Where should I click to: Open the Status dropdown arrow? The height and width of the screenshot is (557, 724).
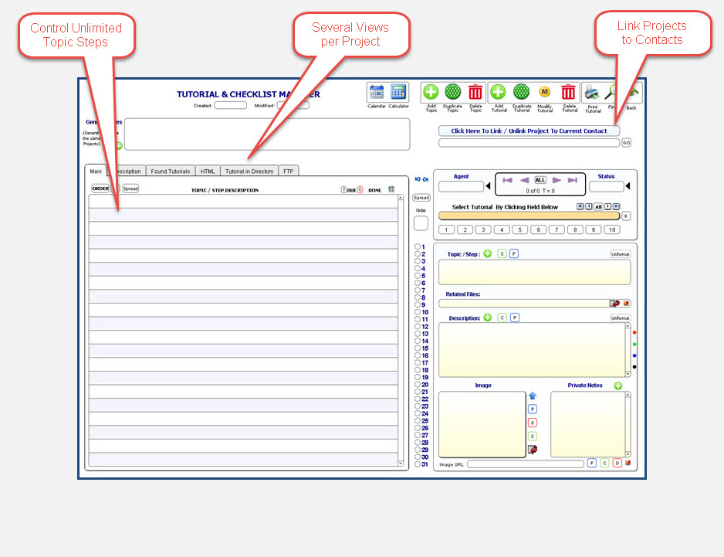(628, 186)
